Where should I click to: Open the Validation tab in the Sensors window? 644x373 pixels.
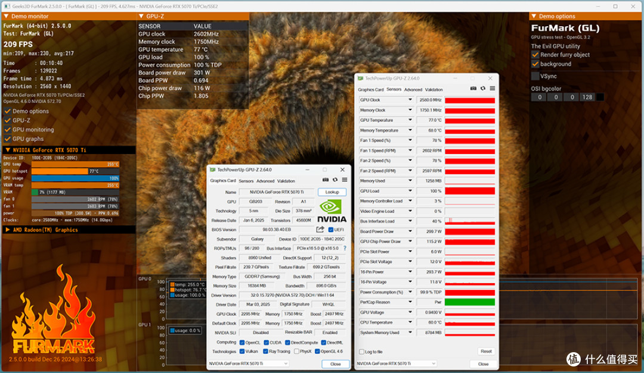pyautogui.click(x=434, y=89)
